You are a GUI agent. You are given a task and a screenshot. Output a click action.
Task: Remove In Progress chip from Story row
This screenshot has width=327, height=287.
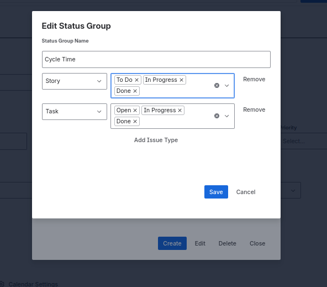click(x=181, y=80)
